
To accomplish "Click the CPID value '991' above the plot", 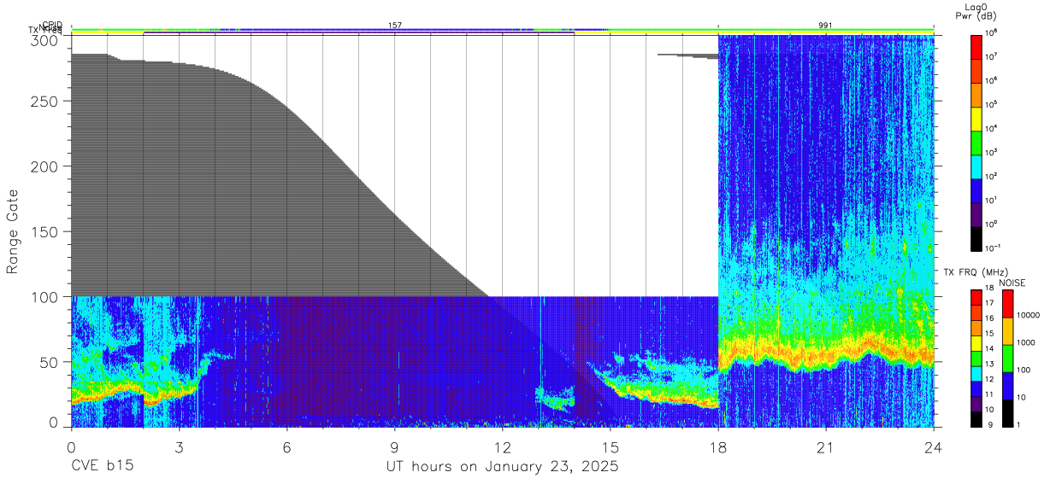I will coord(825,26).
